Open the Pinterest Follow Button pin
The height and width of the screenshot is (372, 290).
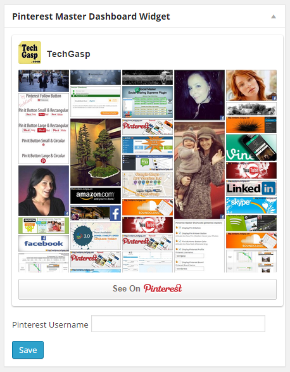(x=44, y=129)
